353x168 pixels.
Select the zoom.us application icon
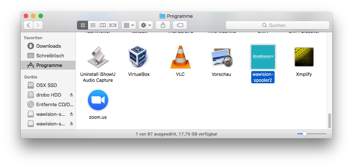pyautogui.click(x=98, y=100)
